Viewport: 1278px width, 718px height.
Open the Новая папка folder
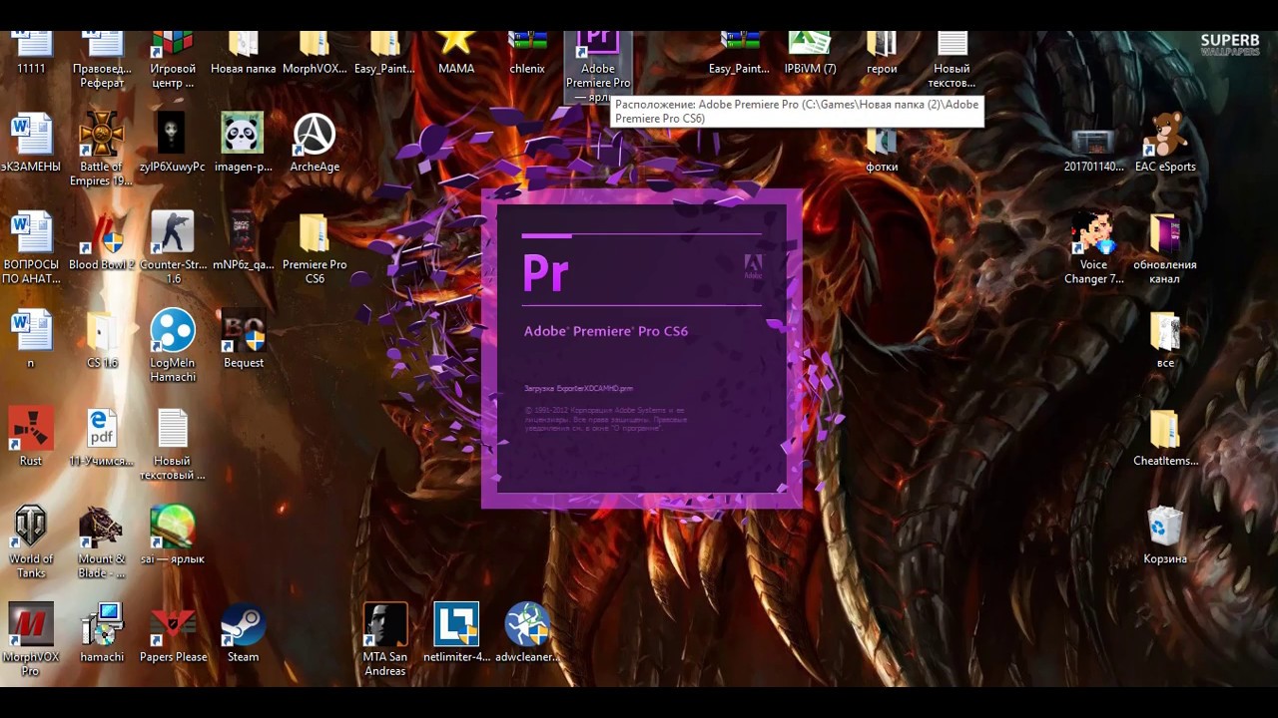pos(244,50)
